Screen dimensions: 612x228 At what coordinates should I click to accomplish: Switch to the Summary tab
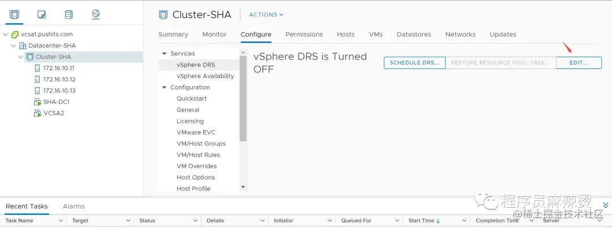coord(173,35)
